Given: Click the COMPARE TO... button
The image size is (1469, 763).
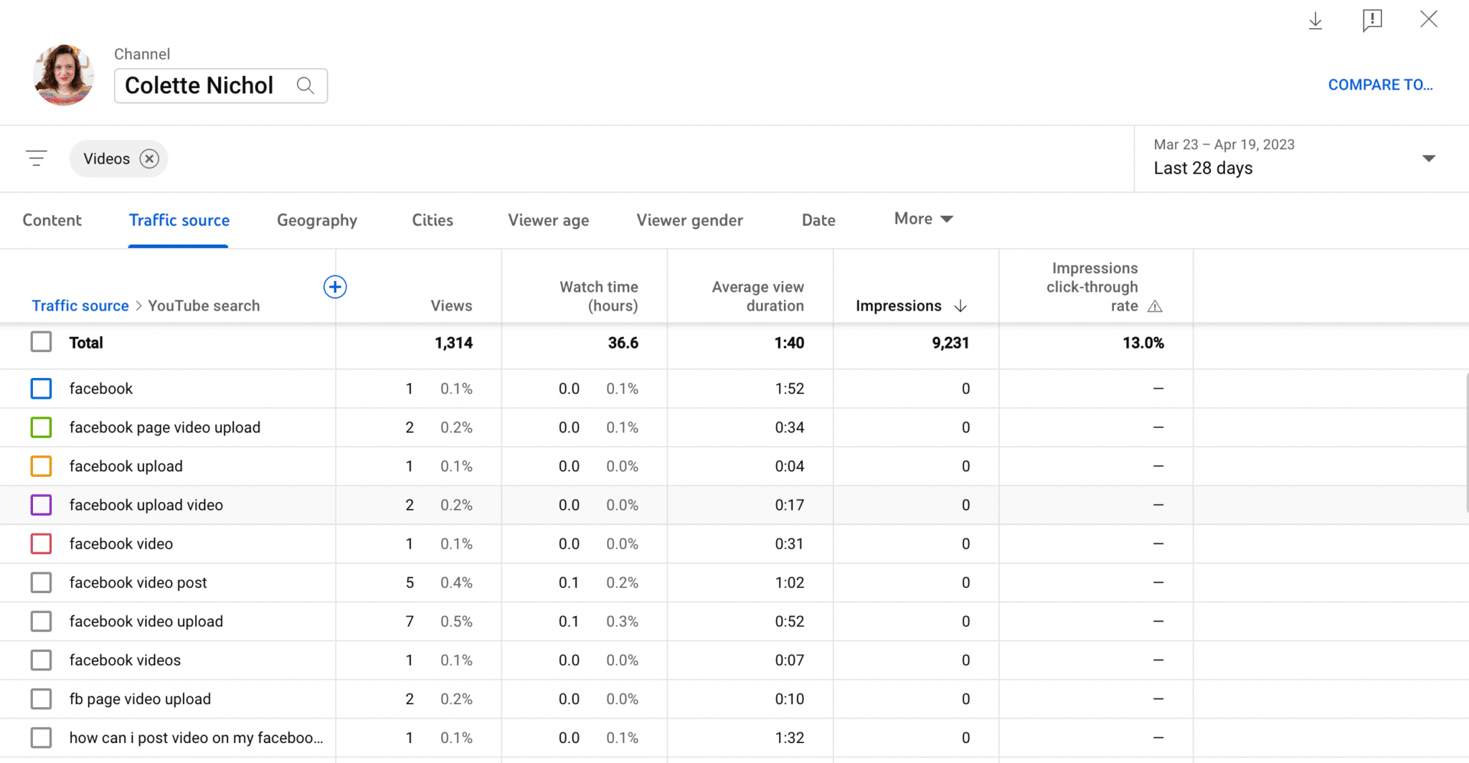Looking at the screenshot, I should [x=1380, y=85].
